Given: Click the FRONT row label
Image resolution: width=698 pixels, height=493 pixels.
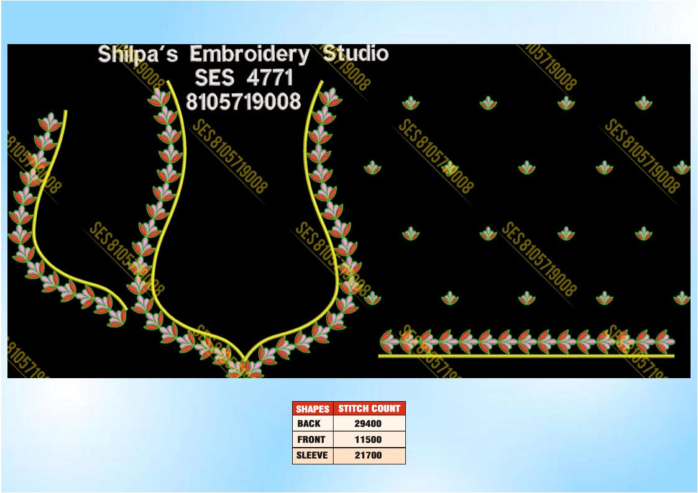Looking at the screenshot, I should pyautogui.click(x=311, y=440).
